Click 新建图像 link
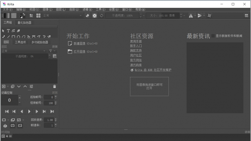 pyautogui.click(x=79, y=44)
